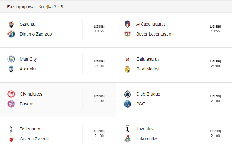Image resolution: width=232 pixels, height=153 pixels.
Task: Click the Man City badge icon
Action: [x=11, y=59]
